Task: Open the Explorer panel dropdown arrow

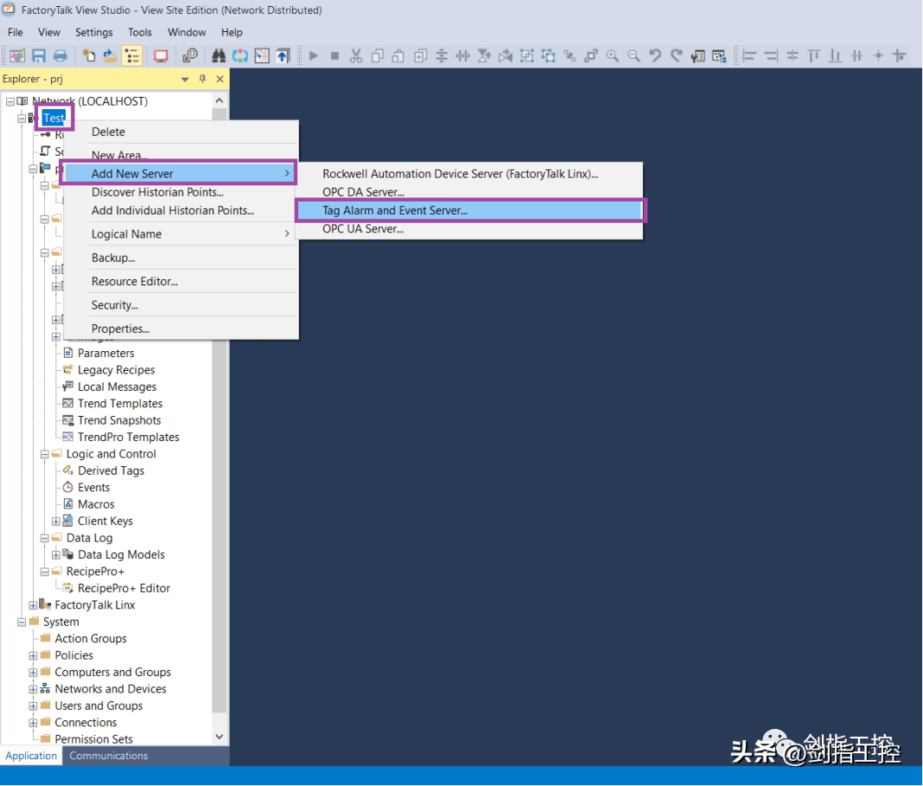Action: (x=185, y=79)
